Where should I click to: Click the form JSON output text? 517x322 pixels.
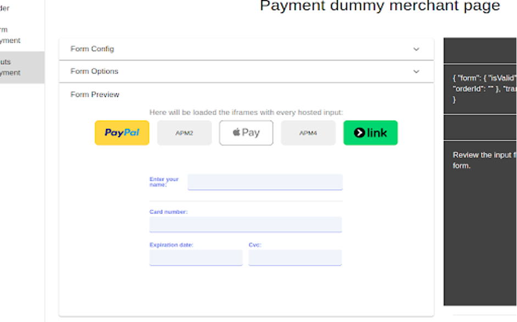[485, 88]
